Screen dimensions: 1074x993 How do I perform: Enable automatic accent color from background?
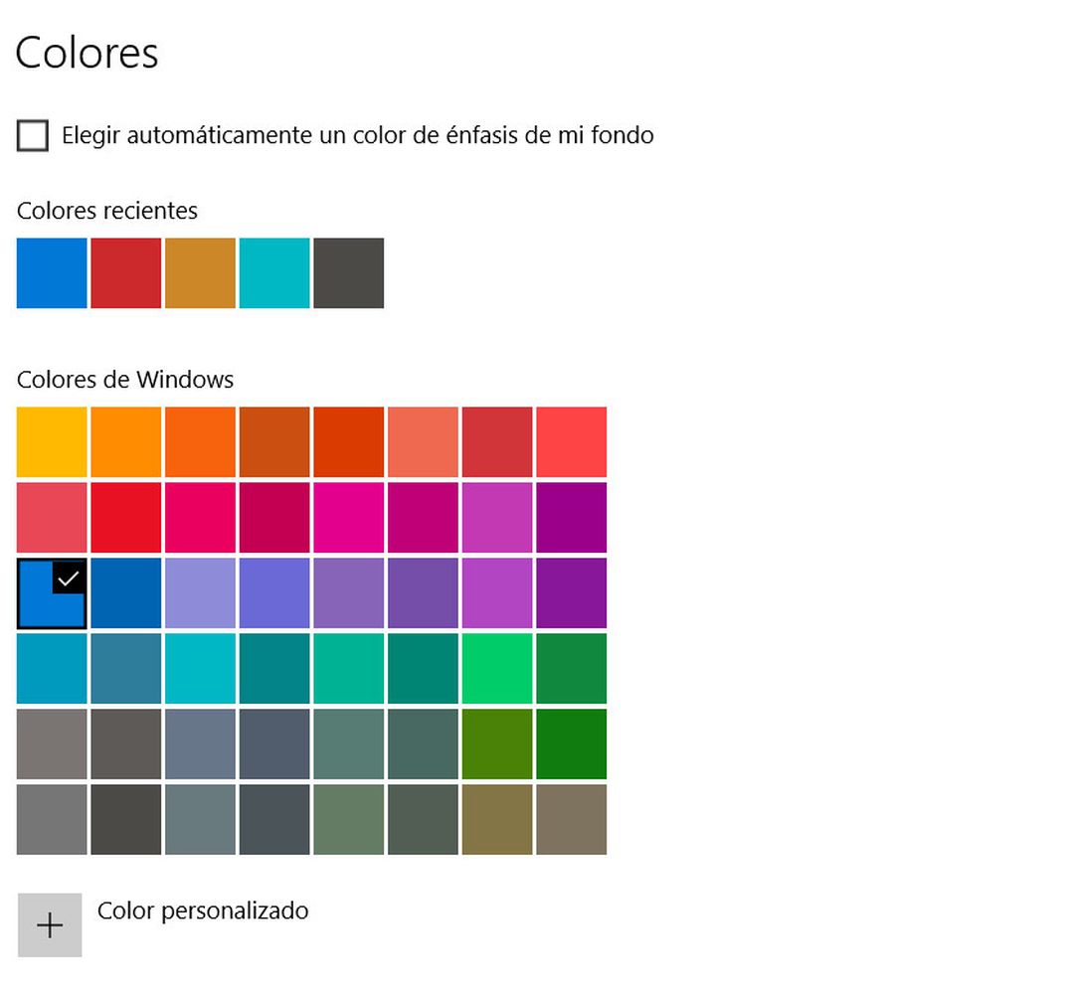[x=33, y=135]
